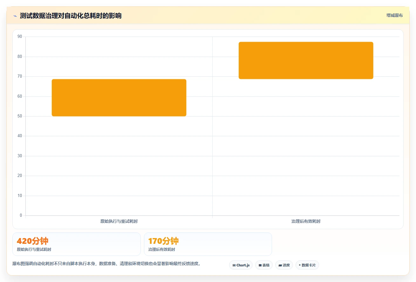Click the 数据卡片 tag pill

(307, 265)
